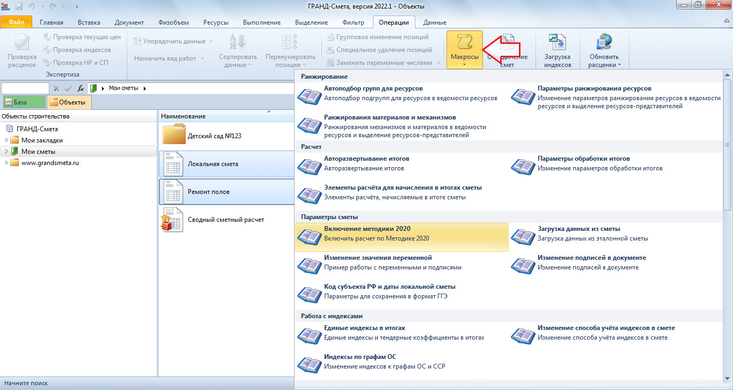Run macro Ранжирования материалов и механизмов
The image size is (733, 390).
point(401,126)
